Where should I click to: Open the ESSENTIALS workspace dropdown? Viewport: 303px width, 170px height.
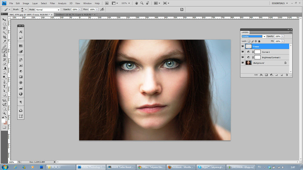[x=280, y=3]
